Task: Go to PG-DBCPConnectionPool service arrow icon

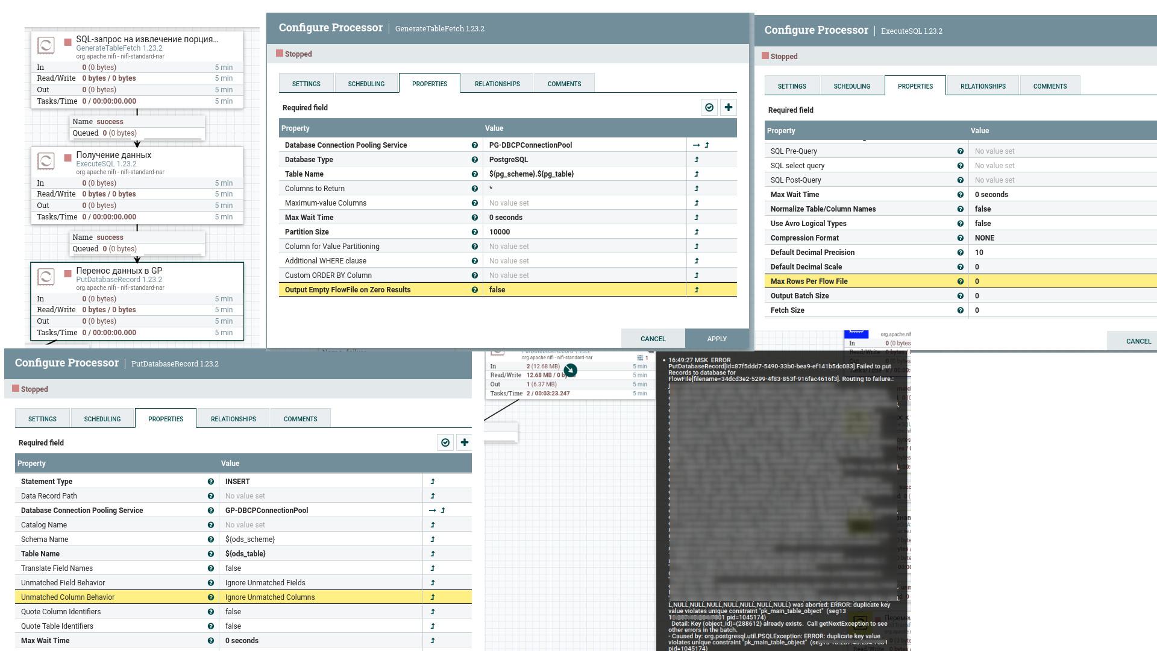Action: (696, 145)
